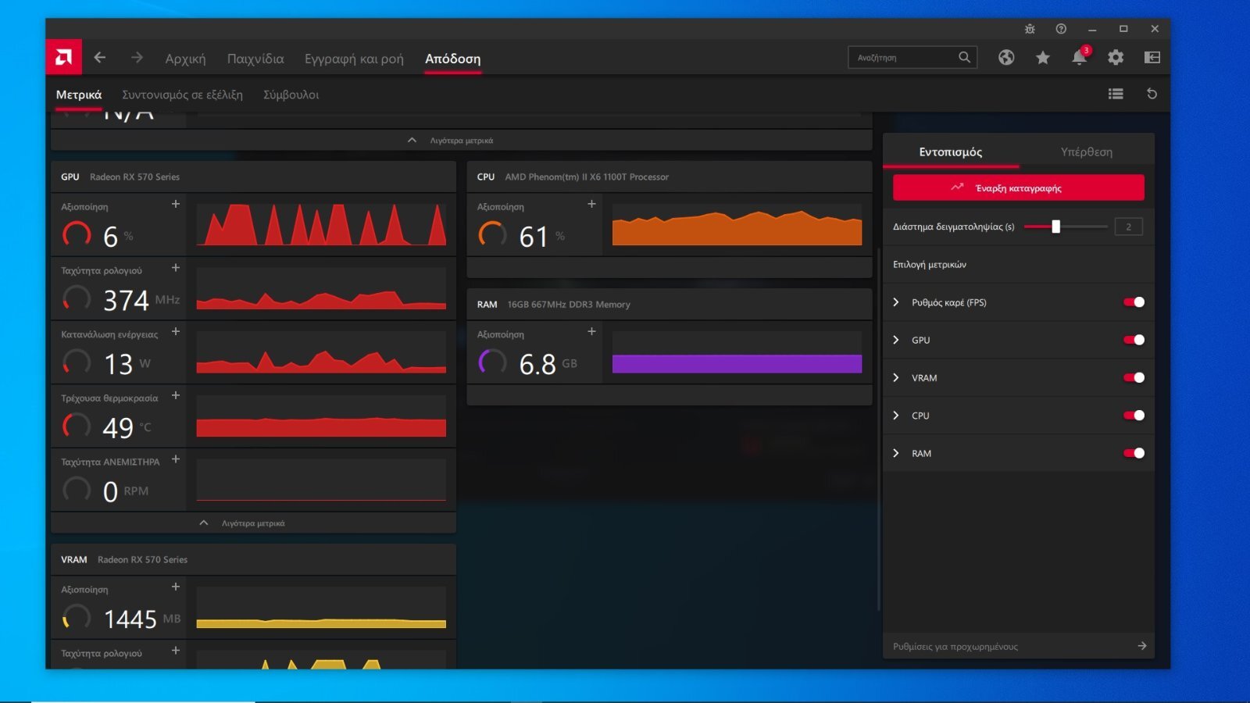The width and height of the screenshot is (1250, 703).
Task: Click the Επιλογή μετρικών heading
Action: [930, 265]
